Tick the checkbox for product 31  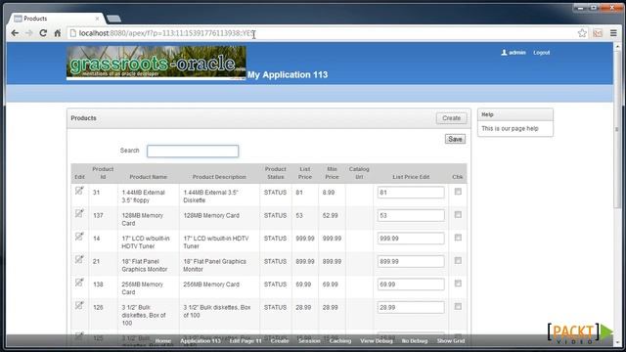(458, 192)
